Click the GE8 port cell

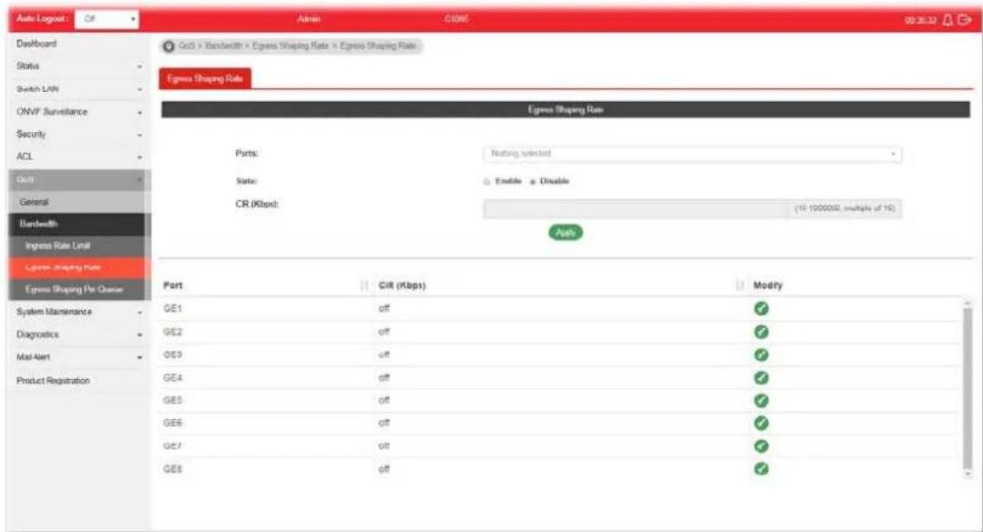point(172,469)
